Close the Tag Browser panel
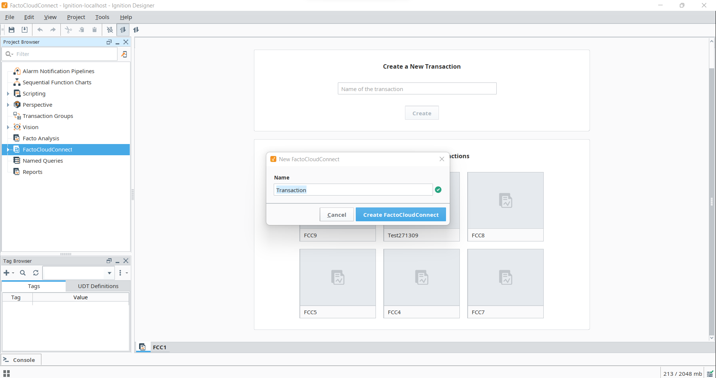716x378 pixels. pos(126,261)
